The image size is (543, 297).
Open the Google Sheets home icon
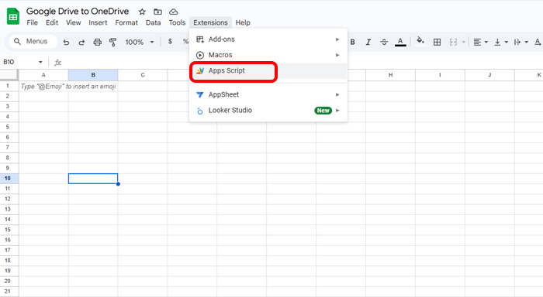pos(13,16)
